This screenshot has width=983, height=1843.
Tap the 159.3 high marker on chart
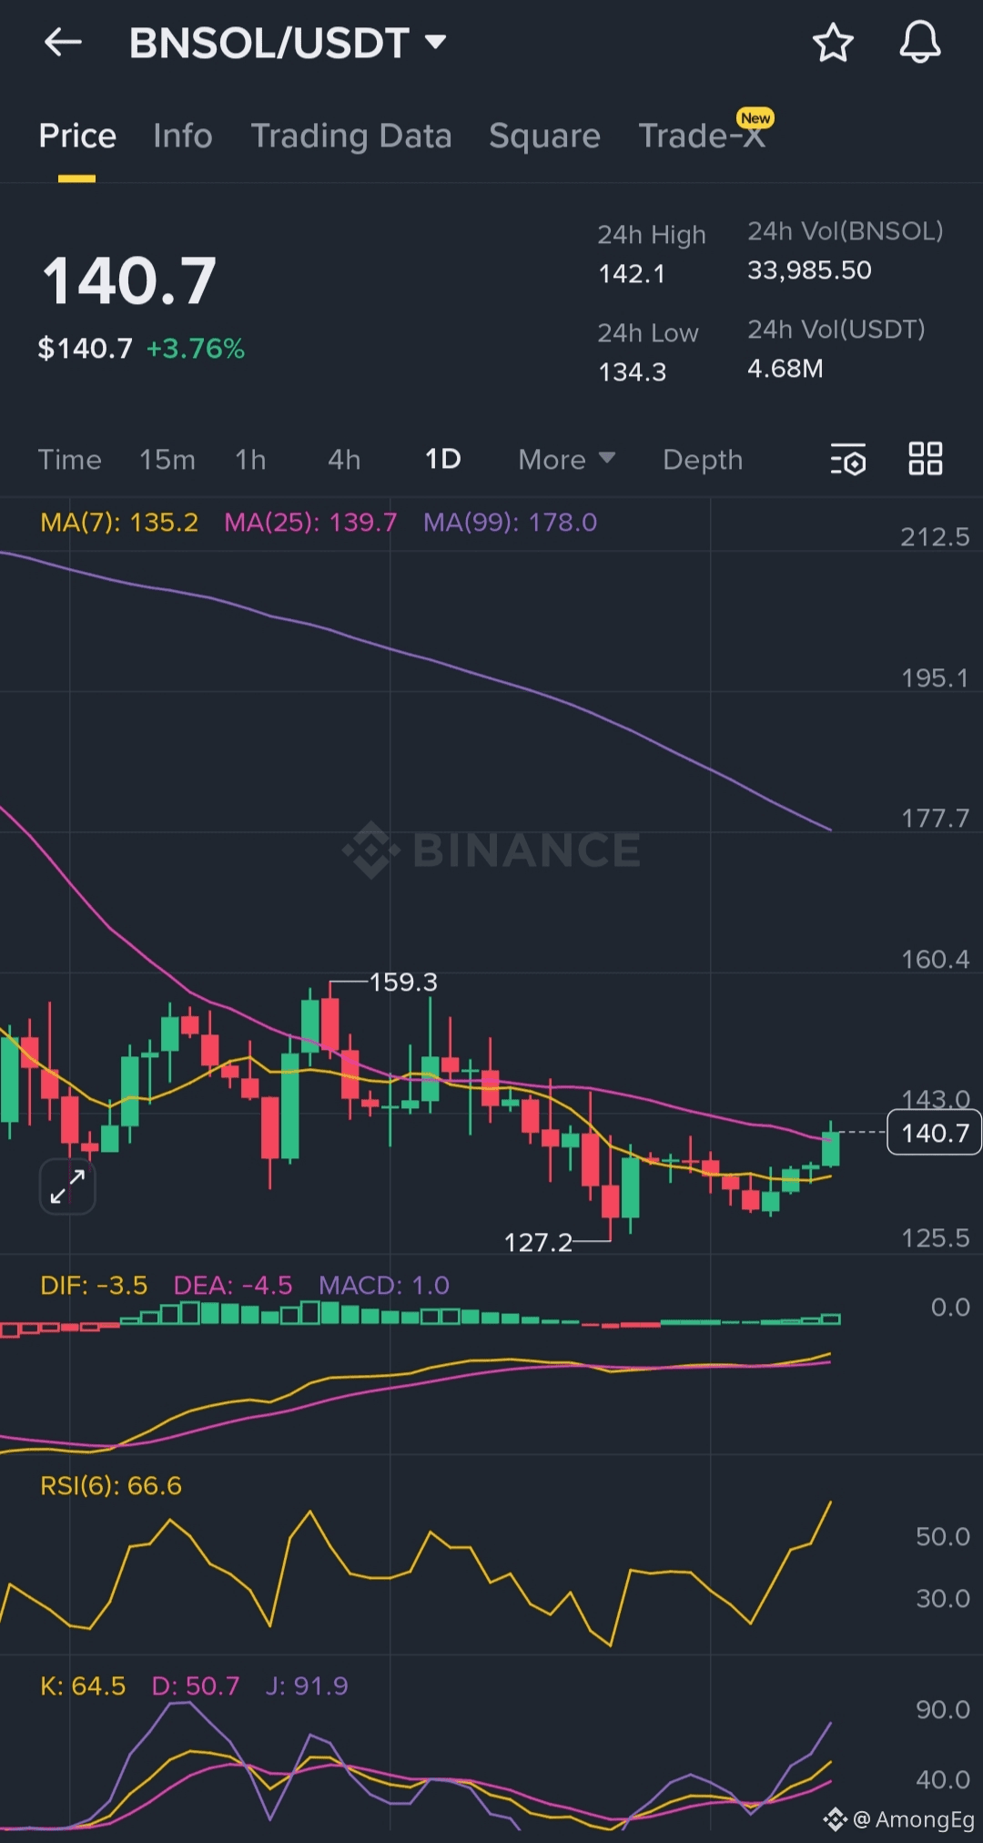pos(403,982)
